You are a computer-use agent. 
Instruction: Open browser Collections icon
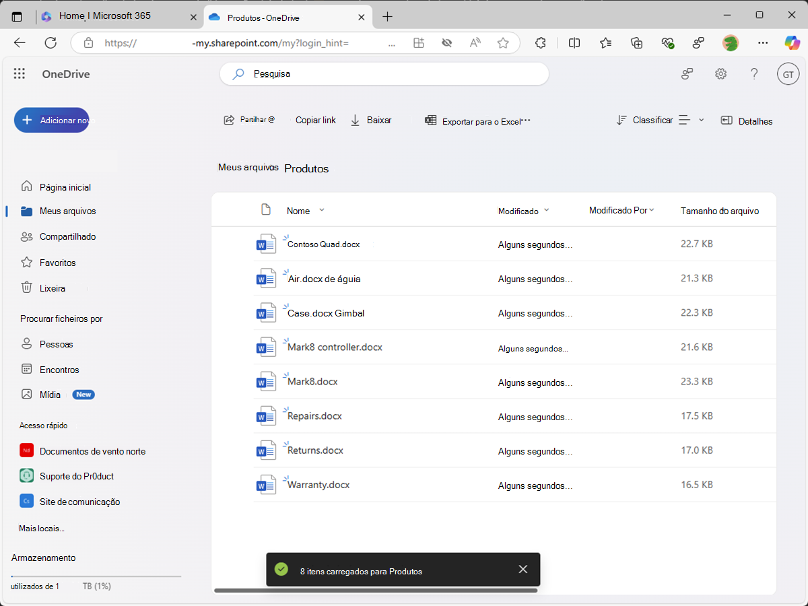coord(637,43)
